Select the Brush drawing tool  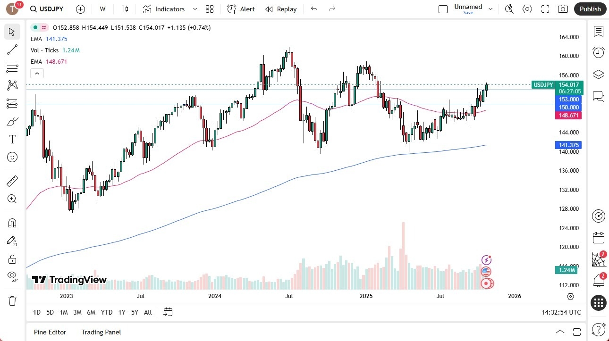click(12, 121)
